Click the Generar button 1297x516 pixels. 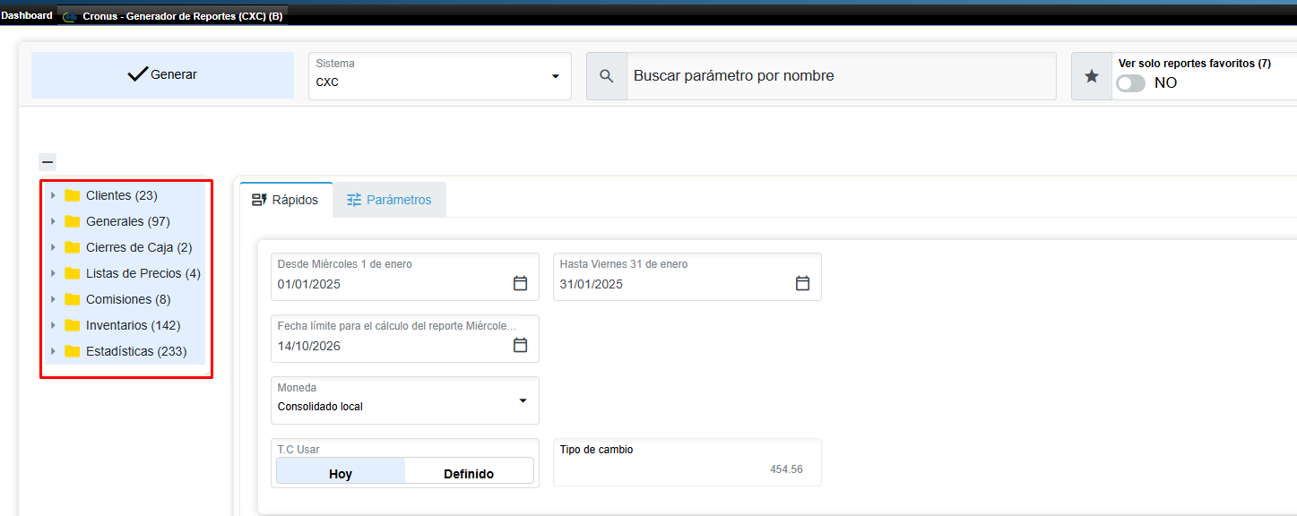162,75
